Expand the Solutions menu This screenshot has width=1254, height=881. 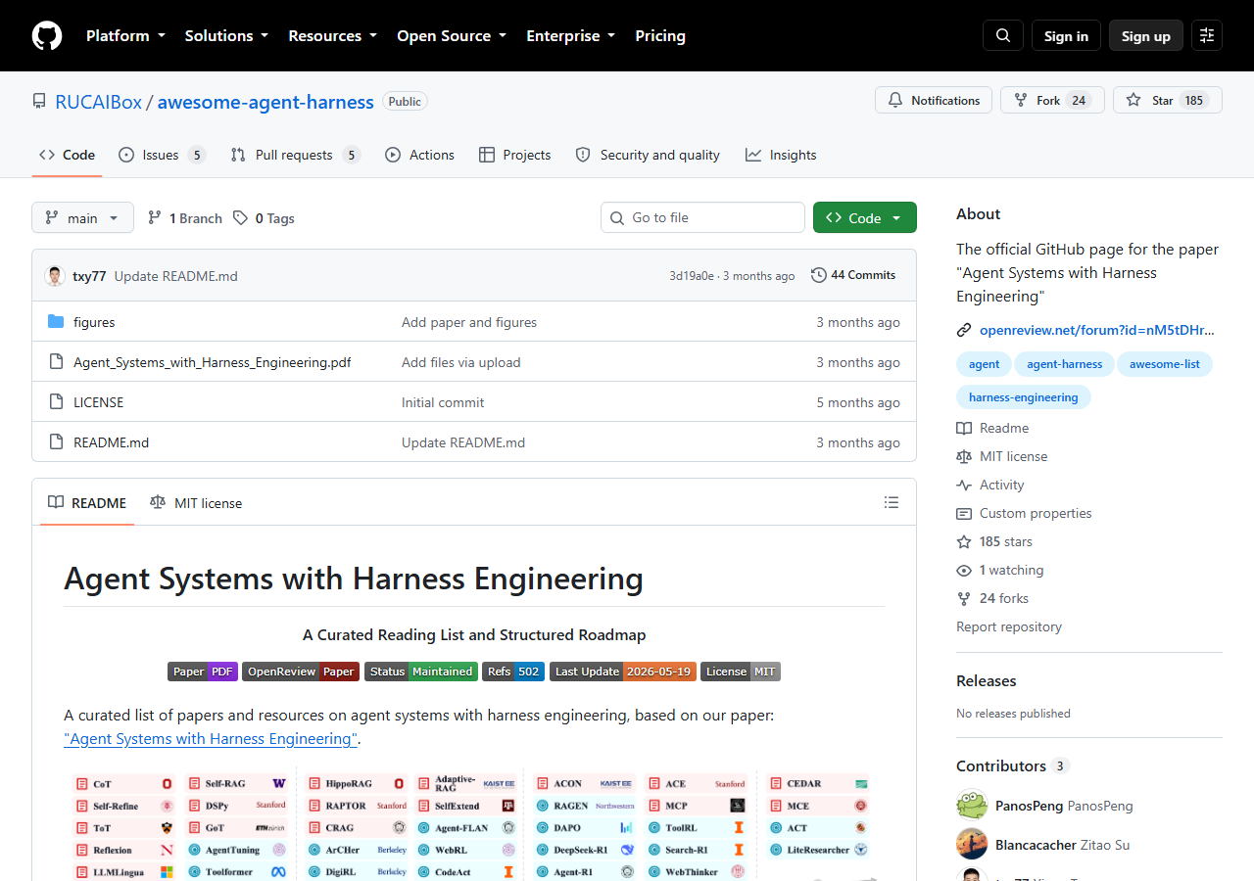226,36
